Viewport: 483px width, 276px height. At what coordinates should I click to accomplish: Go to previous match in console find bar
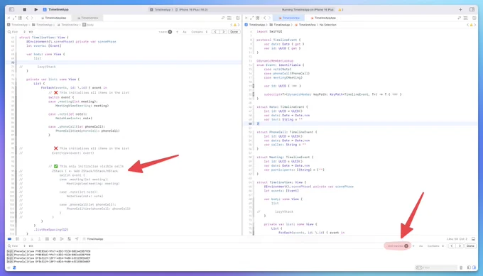[452, 246]
